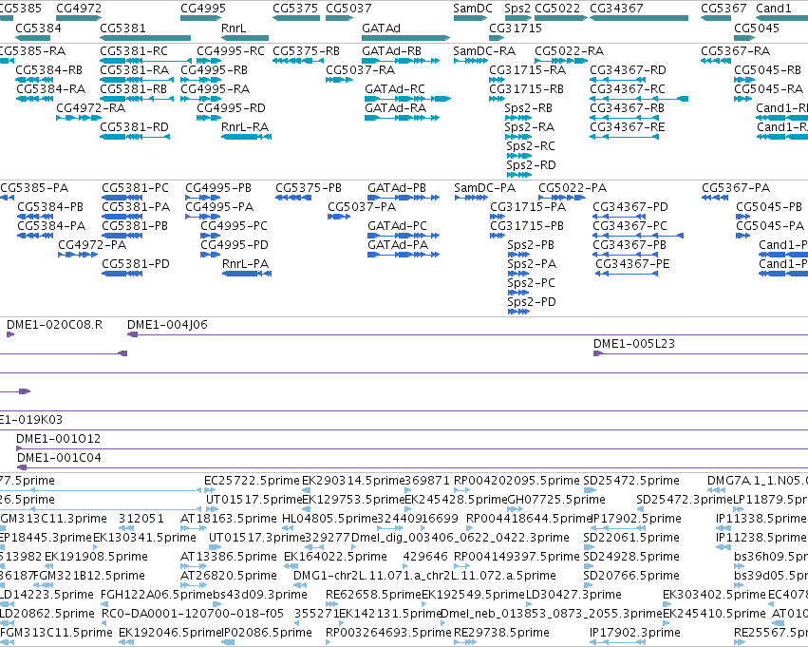Click transcript CG34367-RD
The height and width of the screenshot is (647, 808).
click(628, 69)
